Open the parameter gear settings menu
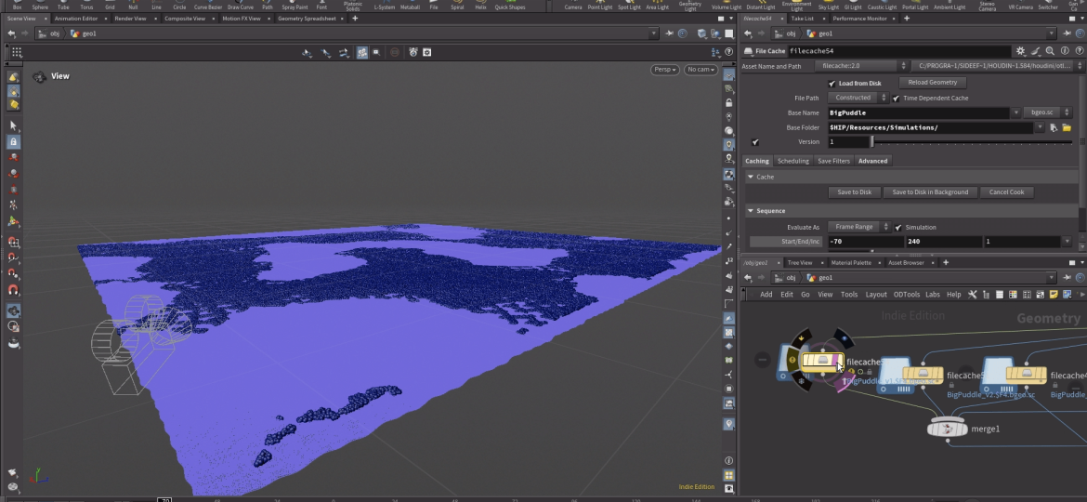This screenshot has width=1087, height=502. pyautogui.click(x=1021, y=51)
